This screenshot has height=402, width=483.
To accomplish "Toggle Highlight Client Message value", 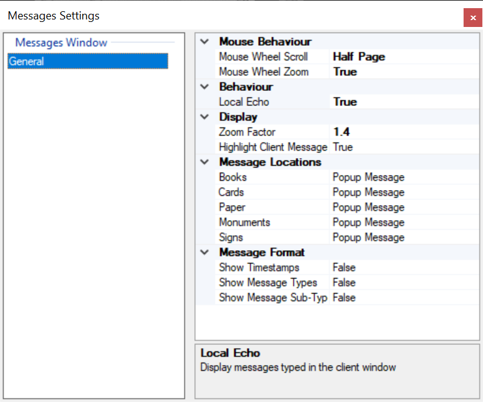I will click(404, 147).
